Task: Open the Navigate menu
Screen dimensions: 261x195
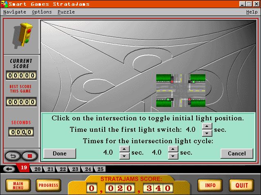Action: [x=15, y=12]
